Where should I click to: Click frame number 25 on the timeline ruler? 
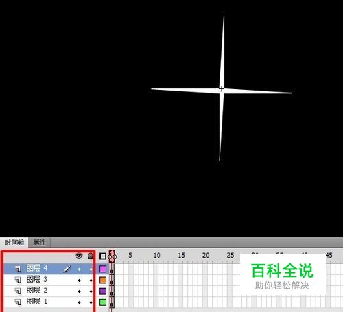click(230, 255)
